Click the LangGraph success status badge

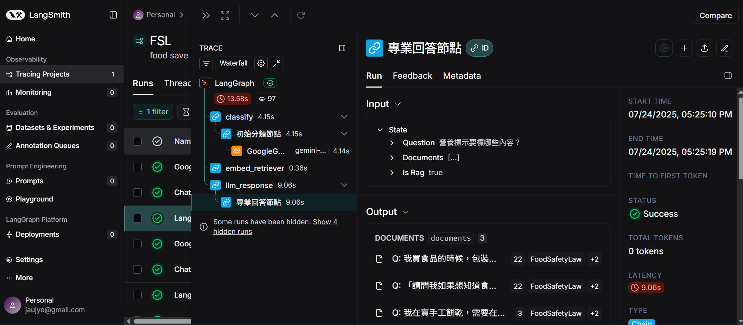click(270, 83)
